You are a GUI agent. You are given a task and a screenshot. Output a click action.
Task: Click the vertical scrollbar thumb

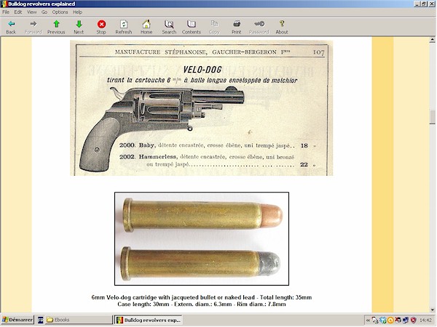(x=432, y=117)
